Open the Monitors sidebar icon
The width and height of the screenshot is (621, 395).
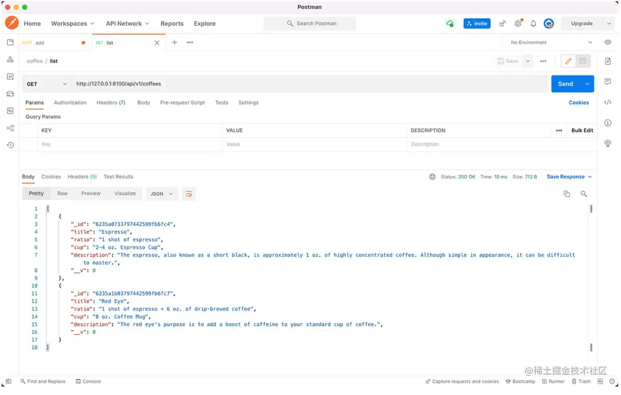pyautogui.click(x=10, y=111)
